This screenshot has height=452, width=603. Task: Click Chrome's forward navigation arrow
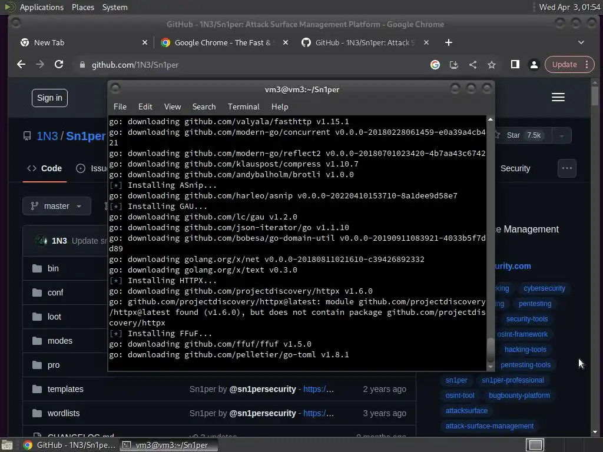(x=40, y=65)
